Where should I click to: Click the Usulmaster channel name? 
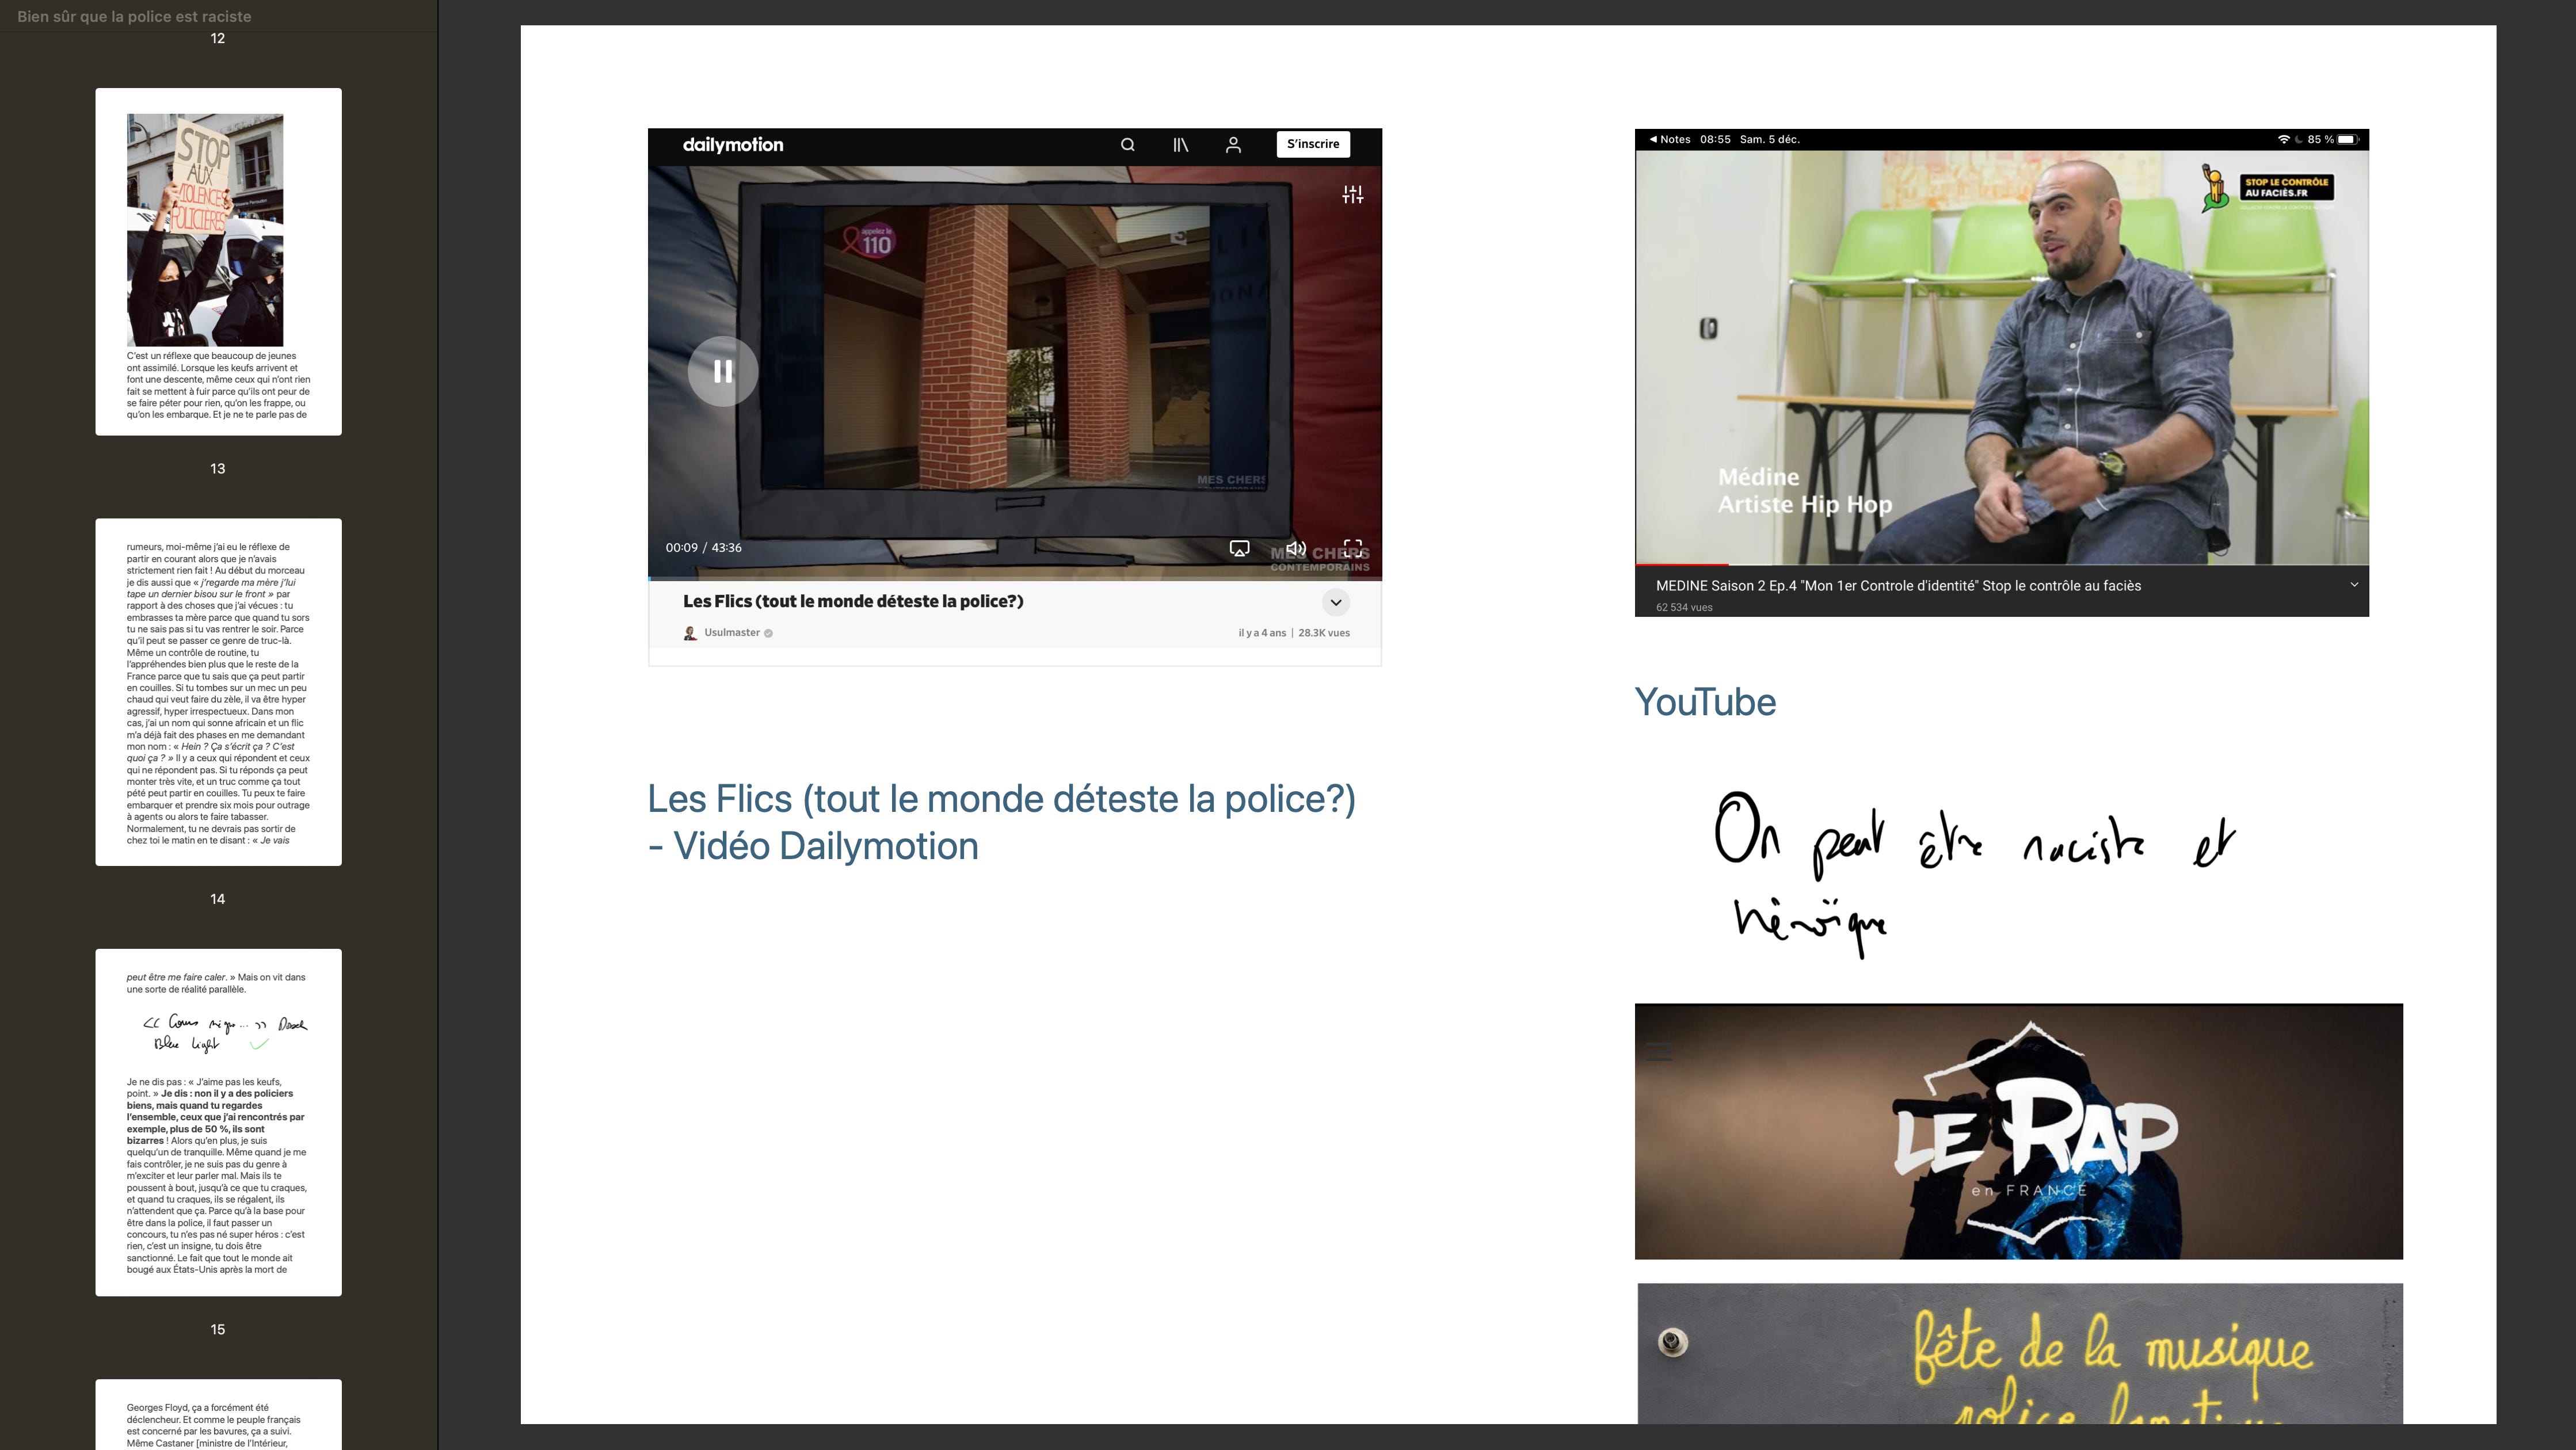pyautogui.click(x=732, y=633)
